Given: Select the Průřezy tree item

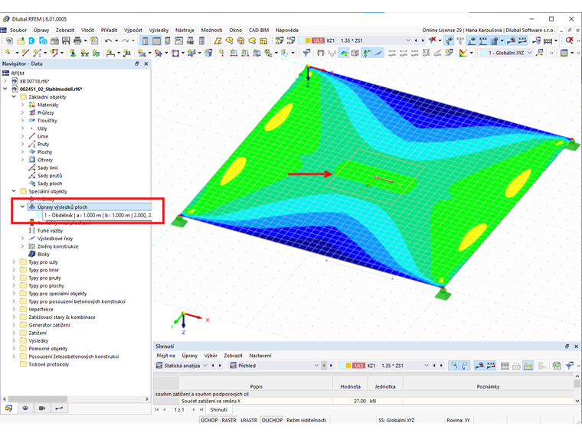Looking at the screenshot, I should tap(45, 112).
